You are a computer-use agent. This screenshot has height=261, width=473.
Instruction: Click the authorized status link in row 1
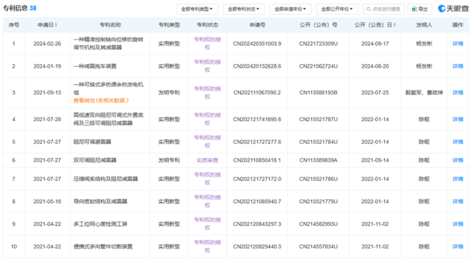click(x=208, y=44)
